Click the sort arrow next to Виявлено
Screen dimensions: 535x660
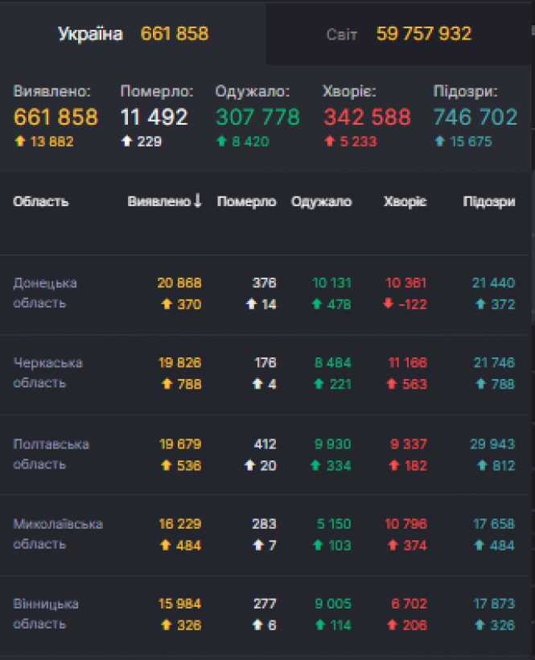click(x=197, y=202)
